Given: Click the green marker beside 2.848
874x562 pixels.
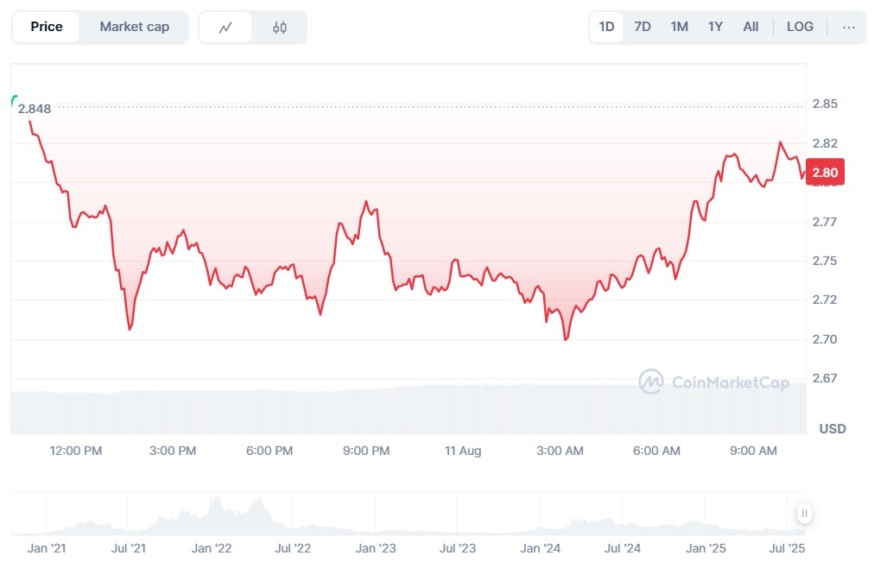Looking at the screenshot, I should [14, 102].
